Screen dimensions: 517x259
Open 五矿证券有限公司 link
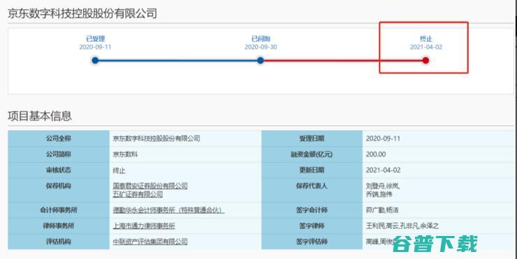pos(138,194)
